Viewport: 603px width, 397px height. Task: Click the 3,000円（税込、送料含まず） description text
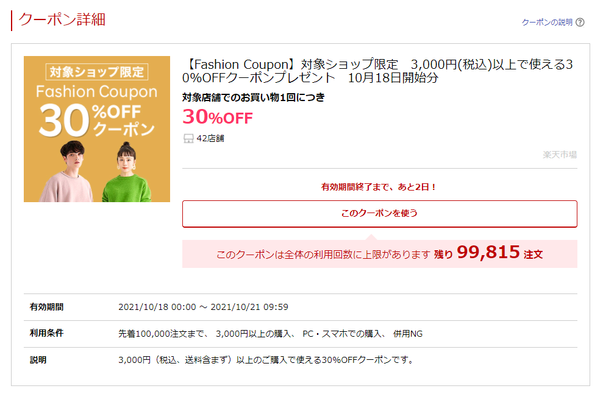pos(266,360)
